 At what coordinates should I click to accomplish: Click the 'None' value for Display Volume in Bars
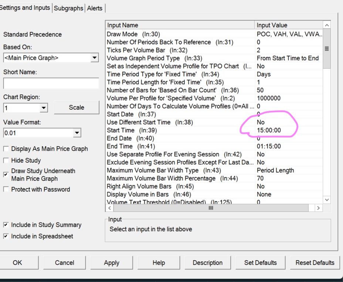(x=264, y=194)
